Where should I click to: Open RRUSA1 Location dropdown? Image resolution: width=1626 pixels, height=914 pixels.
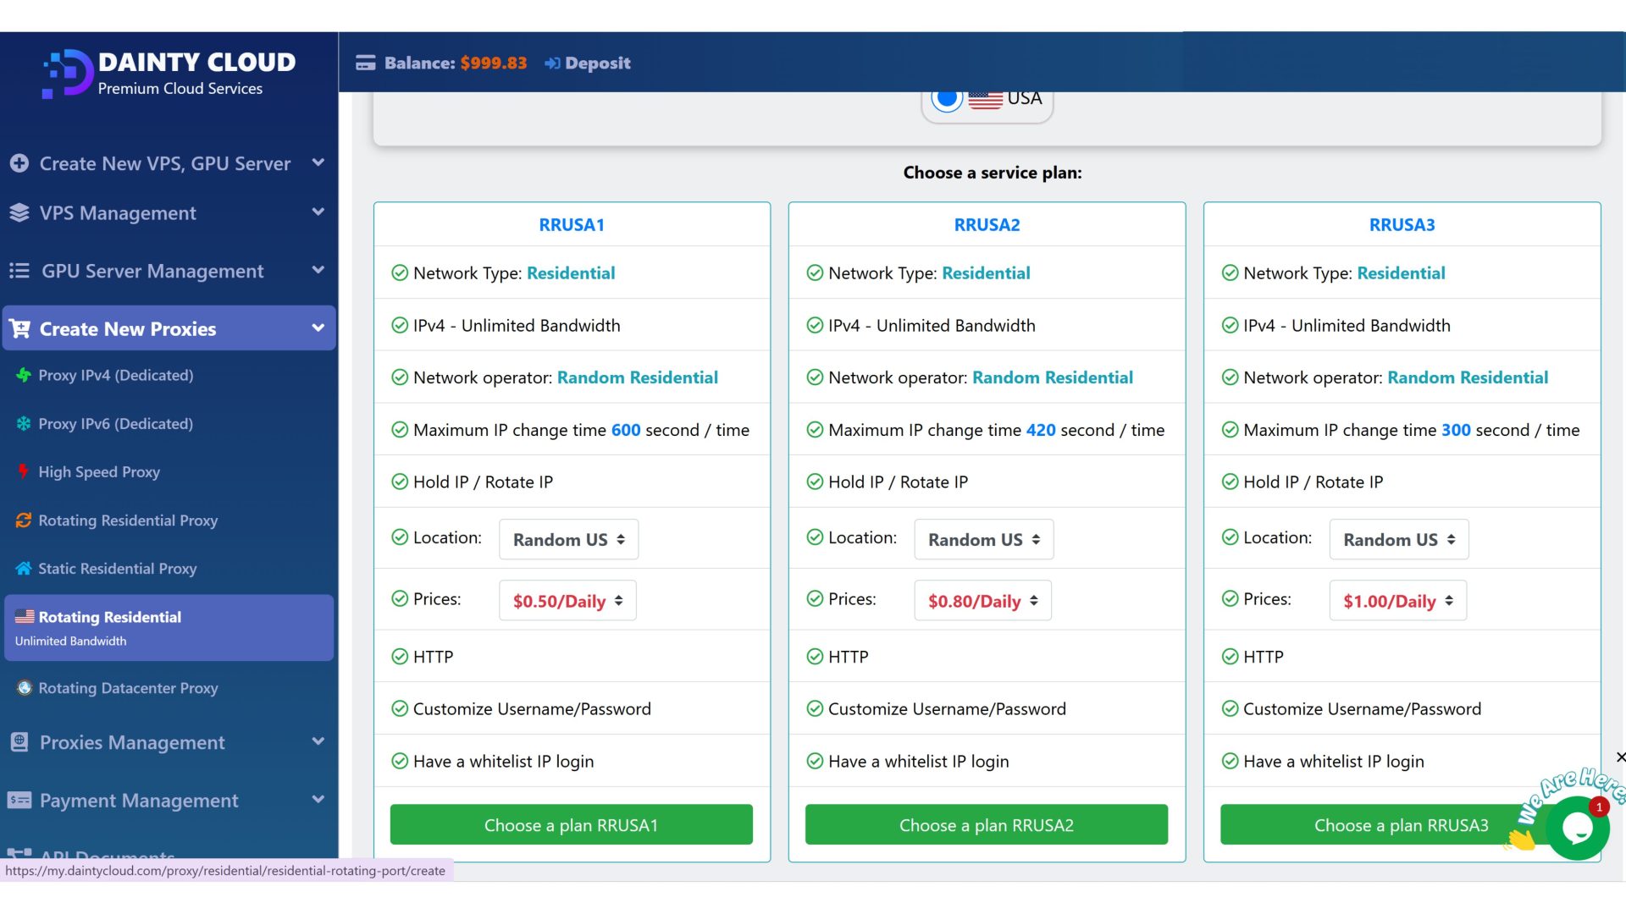[569, 539]
